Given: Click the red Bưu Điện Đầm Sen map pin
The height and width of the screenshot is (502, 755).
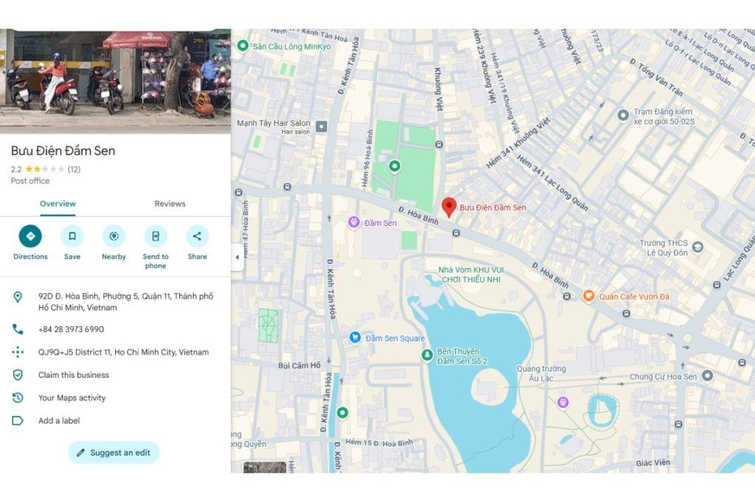Looking at the screenshot, I should click(449, 207).
